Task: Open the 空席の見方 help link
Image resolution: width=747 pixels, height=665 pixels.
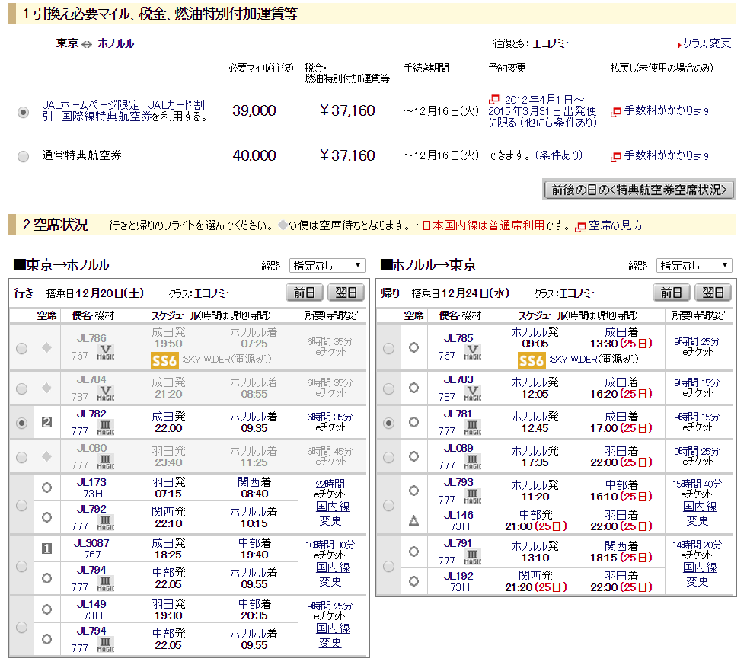Action: click(x=615, y=225)
